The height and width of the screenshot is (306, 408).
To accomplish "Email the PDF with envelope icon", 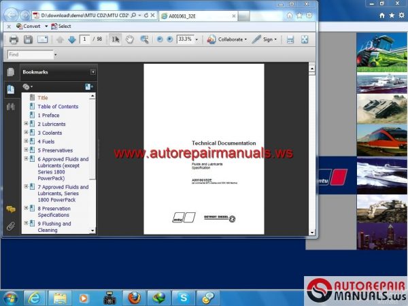I will tap(42, 39).
